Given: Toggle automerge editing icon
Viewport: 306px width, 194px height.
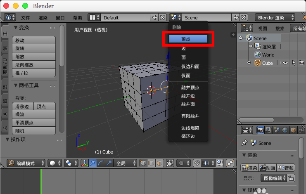Looking at the screenshot, I should pos(230,163).
